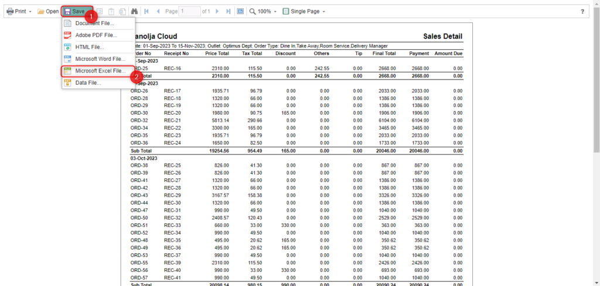Click the Data File icon

pos(68,83)
